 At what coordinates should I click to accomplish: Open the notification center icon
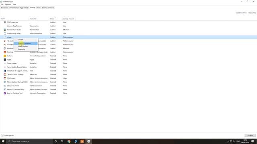tap(253, 141)
